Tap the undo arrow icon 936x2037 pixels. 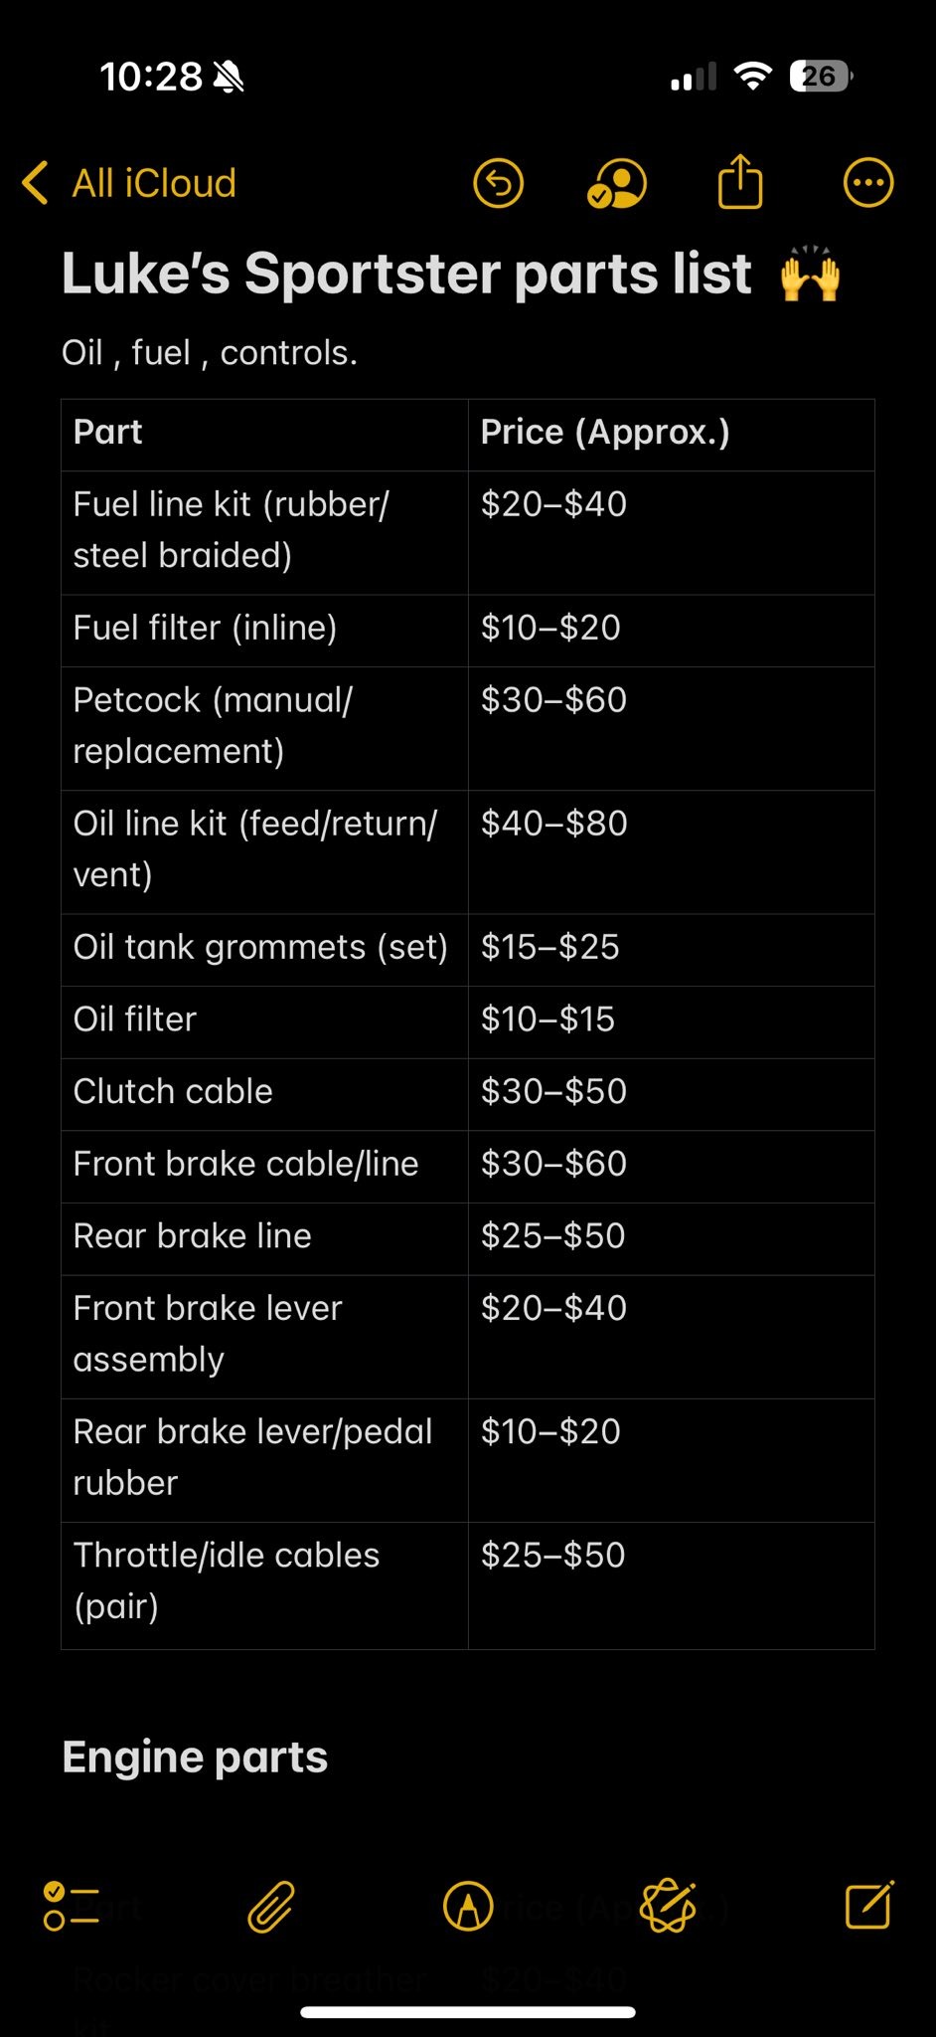click(498, 183)
